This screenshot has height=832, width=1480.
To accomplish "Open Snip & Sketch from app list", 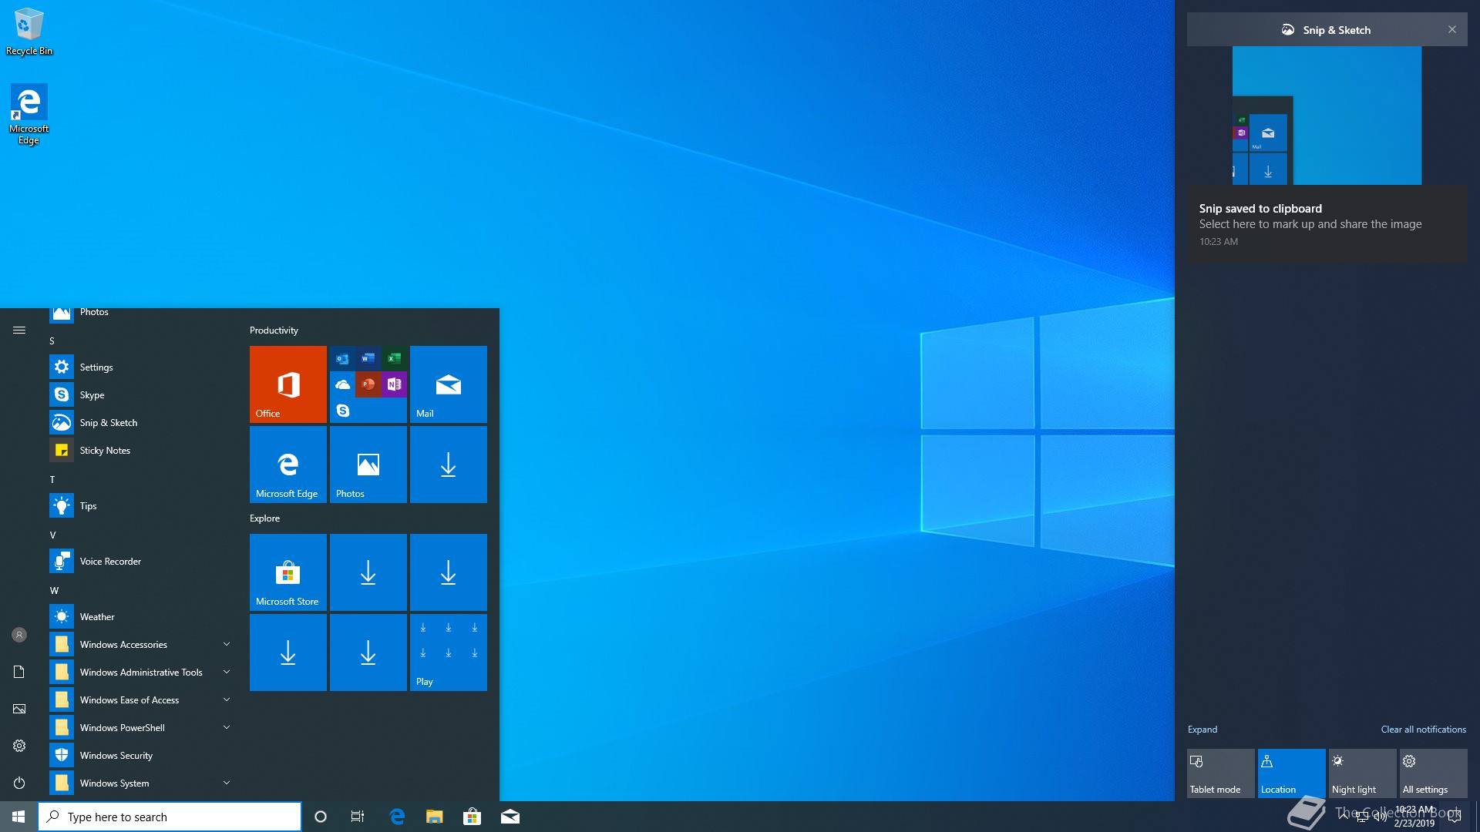I will click(x=142, y=423).
